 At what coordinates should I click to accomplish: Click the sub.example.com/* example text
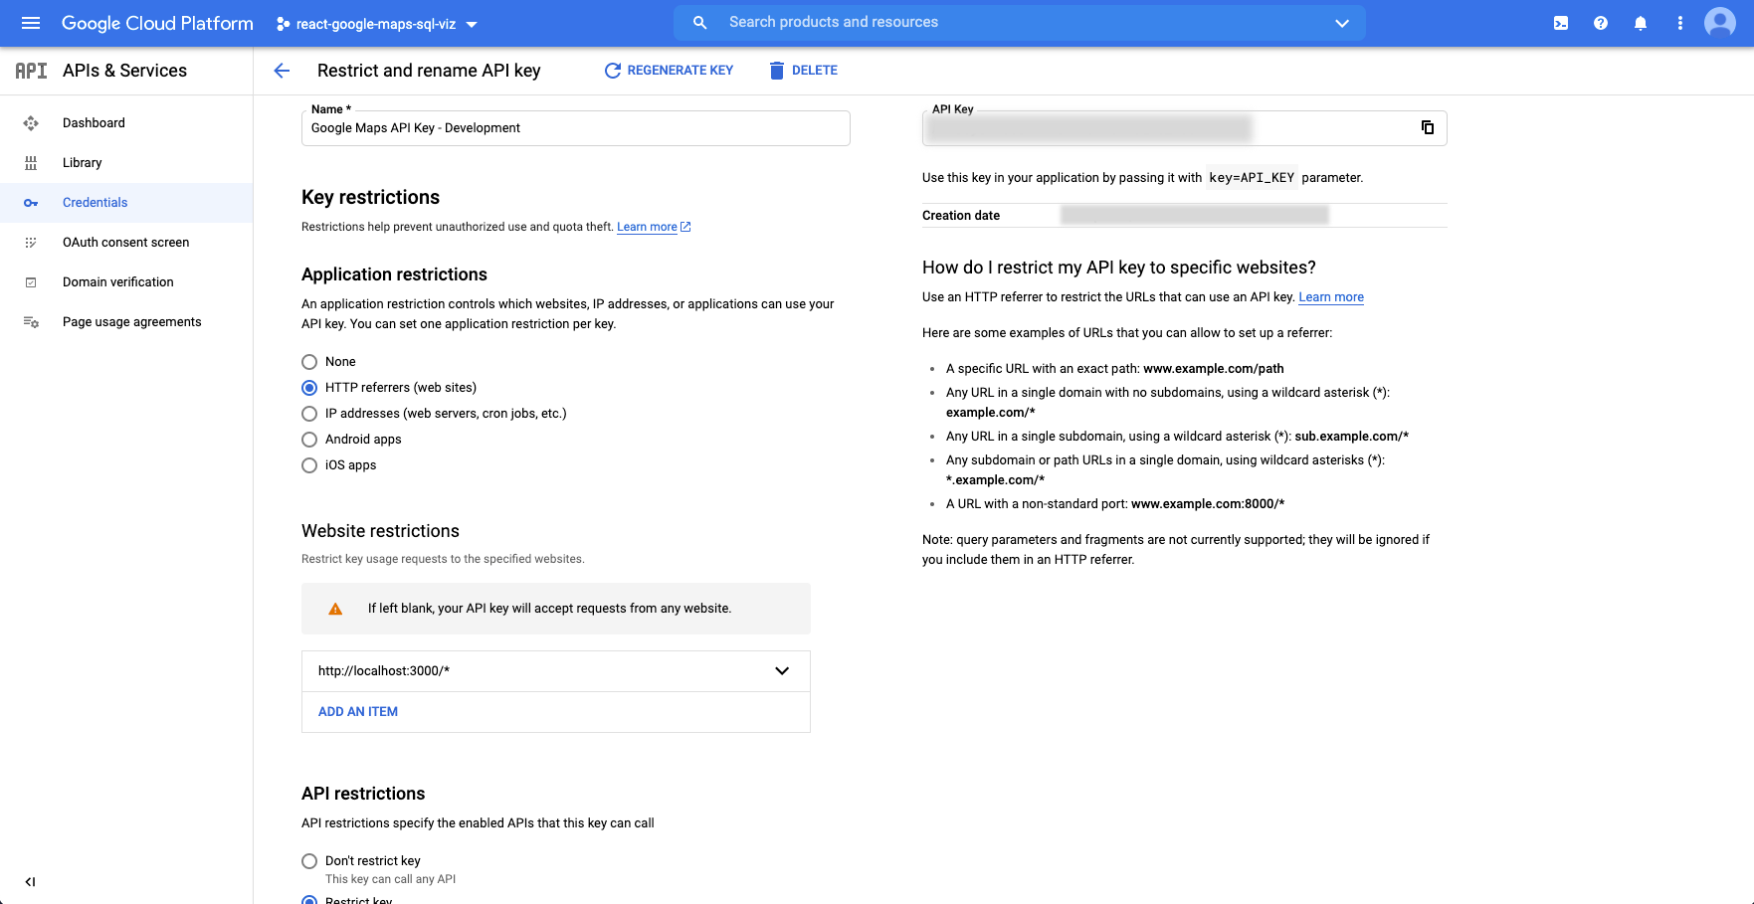point(1351,437)
